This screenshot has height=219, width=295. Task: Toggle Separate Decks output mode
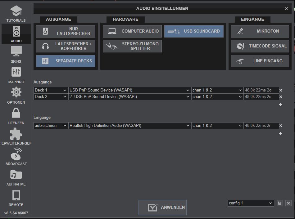(66, 61)
